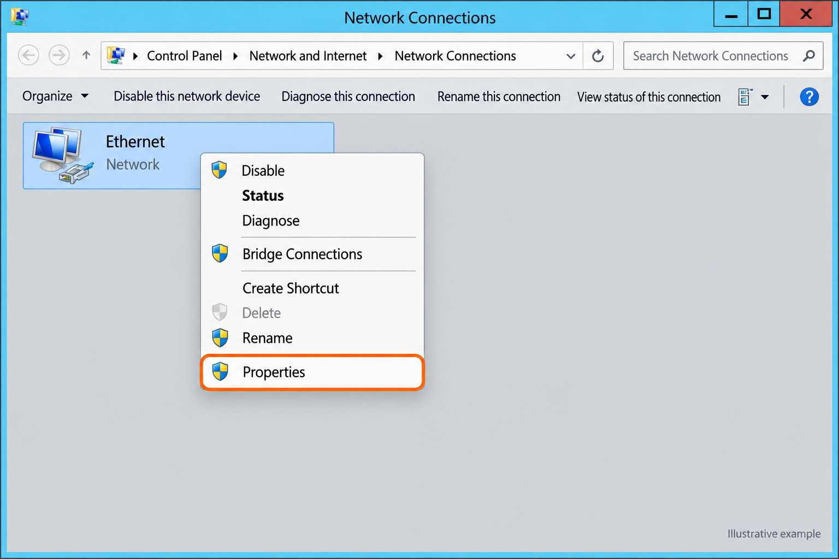The image size is (839, 559).
Task: Select Status in the context menu
Action: [x=312, y=195]
